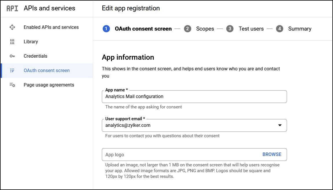The image size is (333, 190).
Task: Click inside the App name input field
Action: pos(194,97)
